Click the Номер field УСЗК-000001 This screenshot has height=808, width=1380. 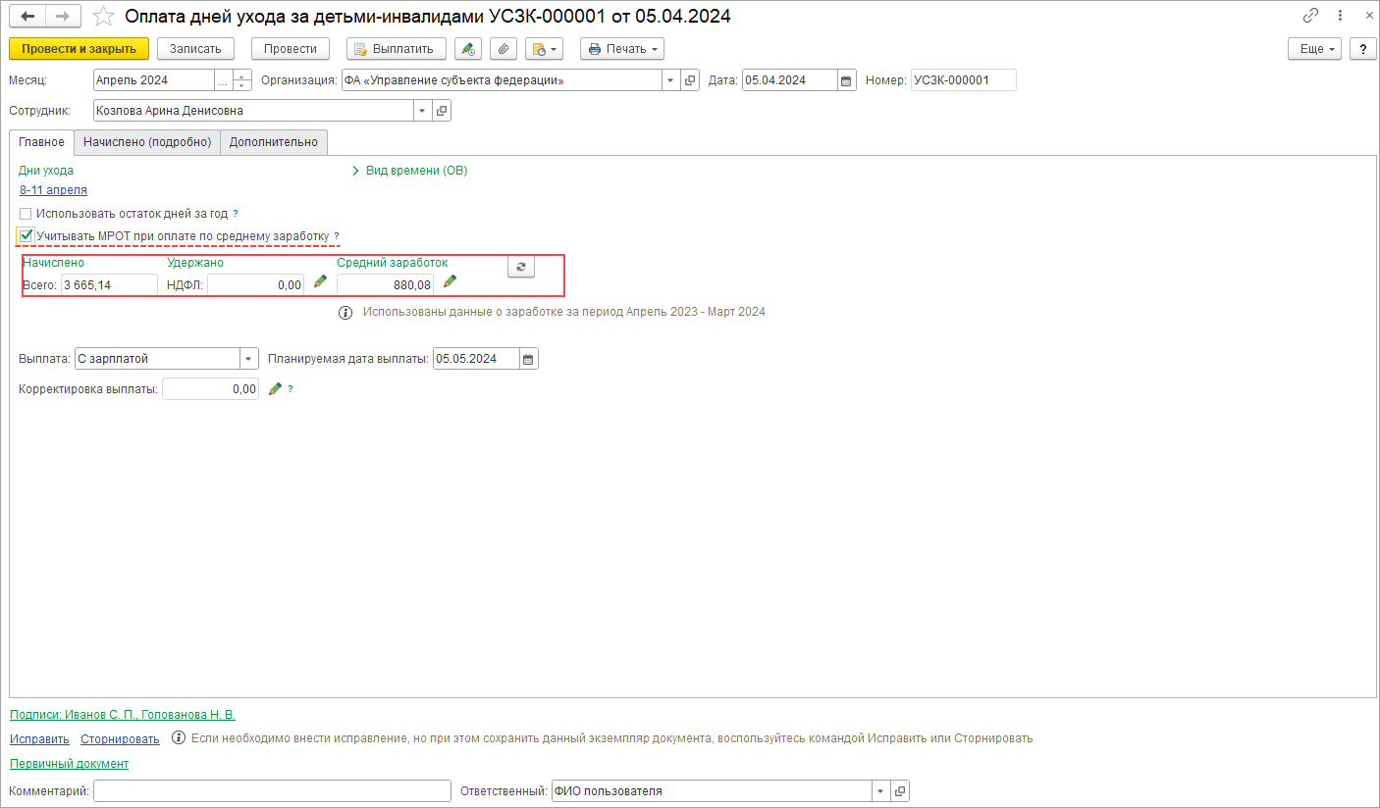pyautogui.click(x=963, y=80)
